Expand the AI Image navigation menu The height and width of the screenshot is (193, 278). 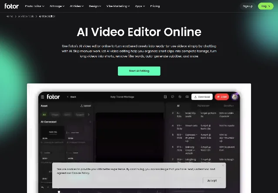coord(57,6)
